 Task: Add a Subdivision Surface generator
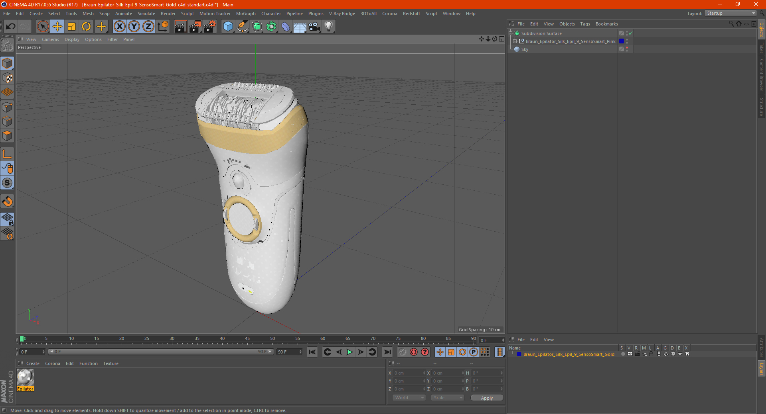(x=257, y=27)
